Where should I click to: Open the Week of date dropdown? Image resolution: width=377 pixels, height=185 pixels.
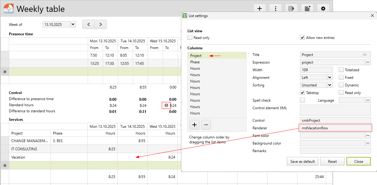73,24
